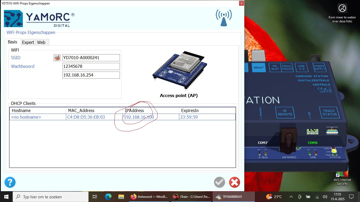The width and height of the screenshot is (360, 202).
Task: Close the WiFi Props Eigenschappen window
Action: 241,3
